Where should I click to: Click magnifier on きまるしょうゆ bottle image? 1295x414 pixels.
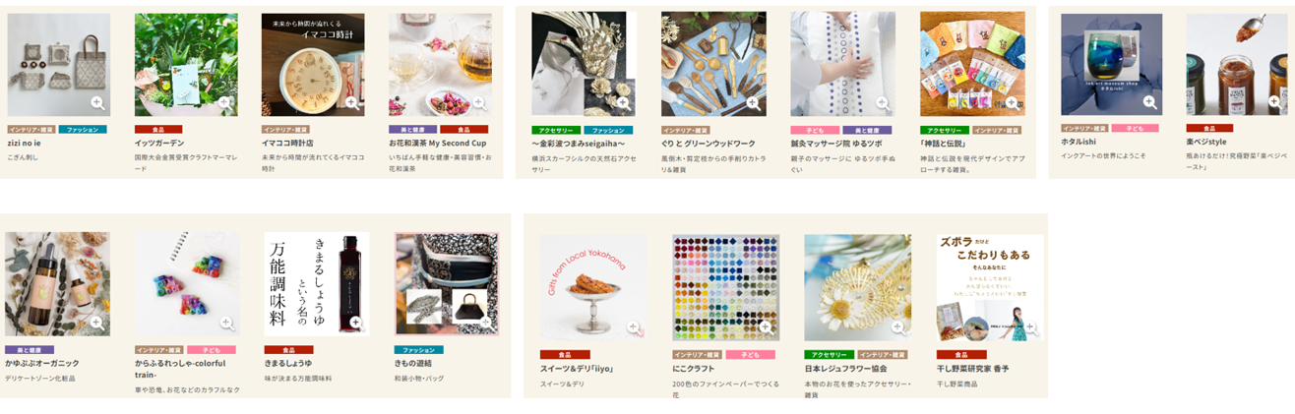point(355,323)
